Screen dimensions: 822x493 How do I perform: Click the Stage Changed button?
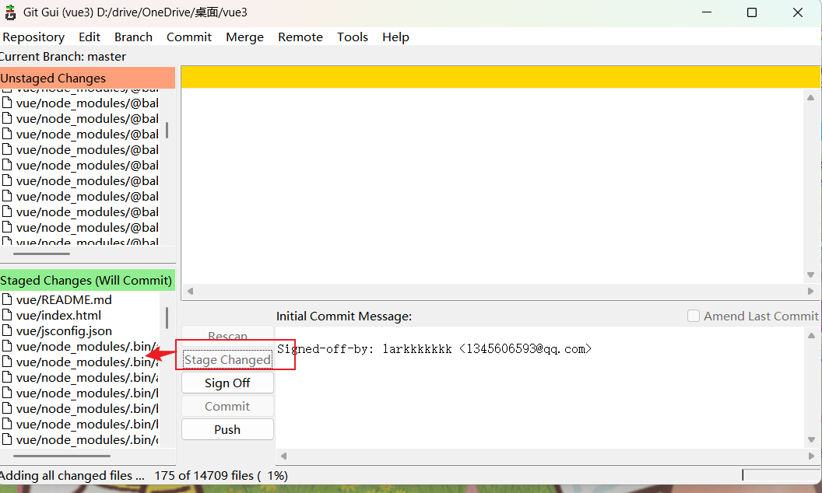227,360
